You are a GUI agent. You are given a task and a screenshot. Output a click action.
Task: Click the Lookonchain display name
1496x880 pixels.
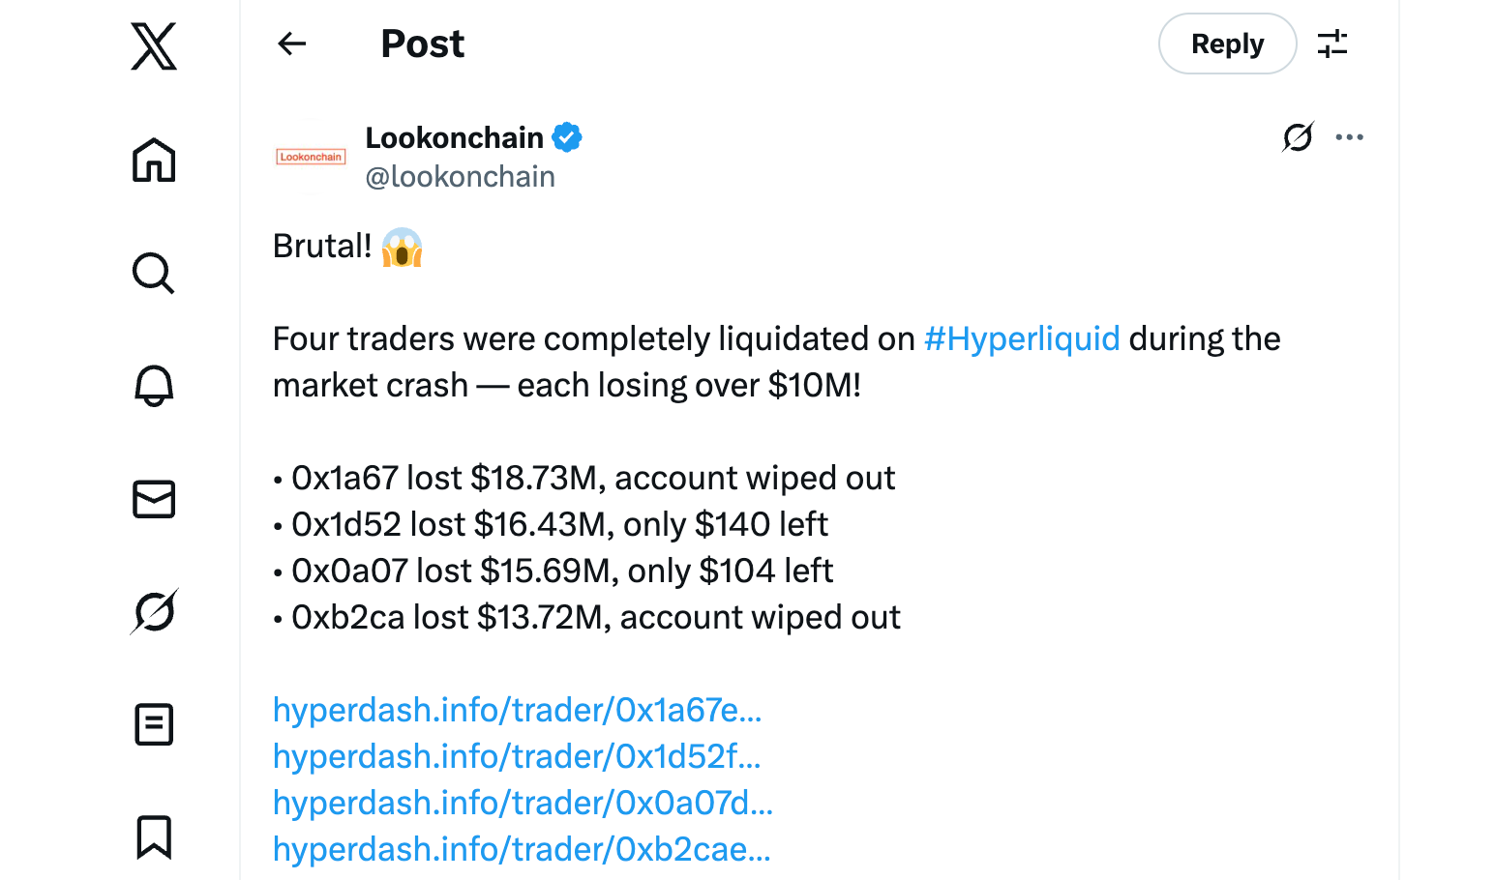point(454,137)
